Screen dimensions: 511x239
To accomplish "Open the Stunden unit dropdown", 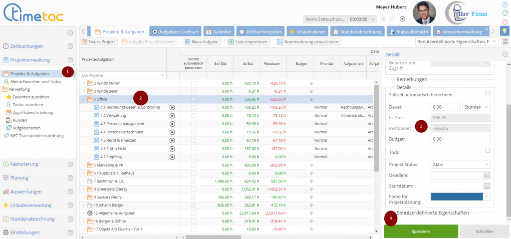I will pos(477,107).
